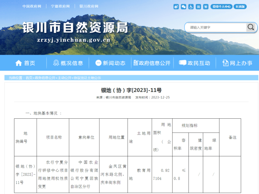
Task: Click the 协议出让土地公示 breadcrumb link
Action: [x=87, y=78]
